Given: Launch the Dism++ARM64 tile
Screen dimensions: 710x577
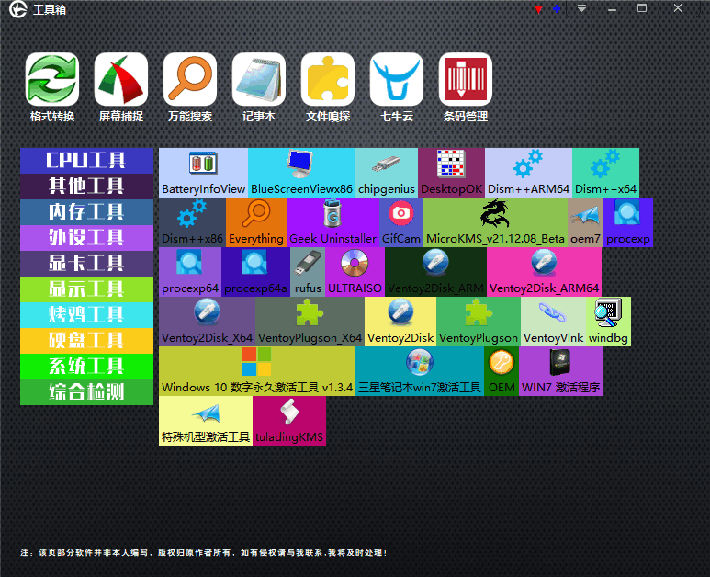Looking at the screenshot, I should [528, 173].
